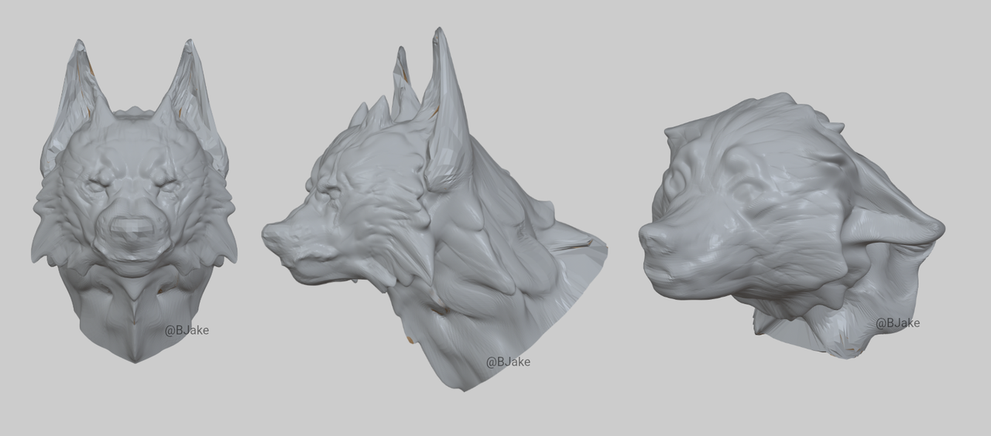991x436 pixels.
Task: Select the side-profile wolf head sculpt
Action: coord(434,209)
